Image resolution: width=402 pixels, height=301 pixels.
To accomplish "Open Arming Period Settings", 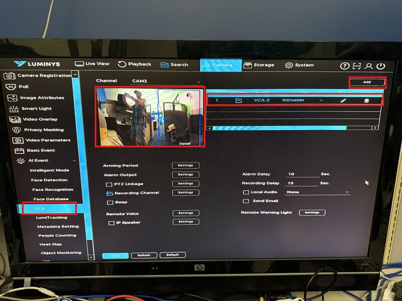I will click(x=185, y=166).
